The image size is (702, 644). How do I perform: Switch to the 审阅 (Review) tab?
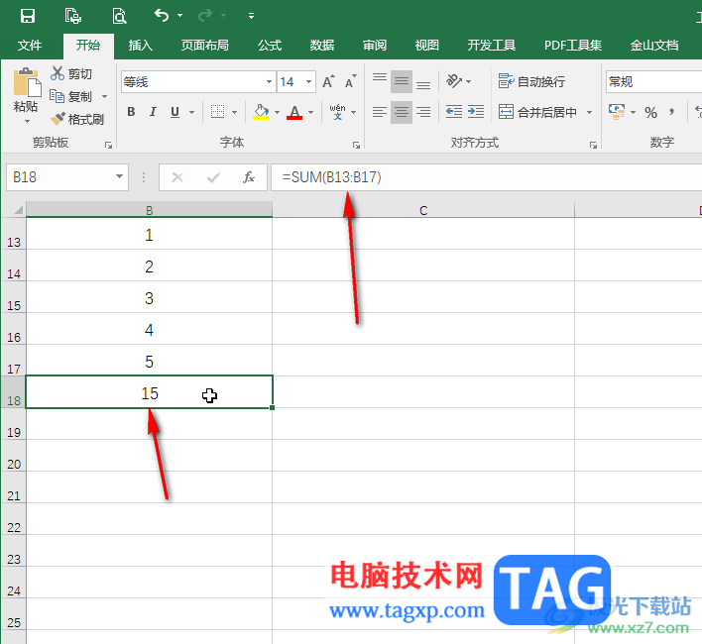click(375, 46)
